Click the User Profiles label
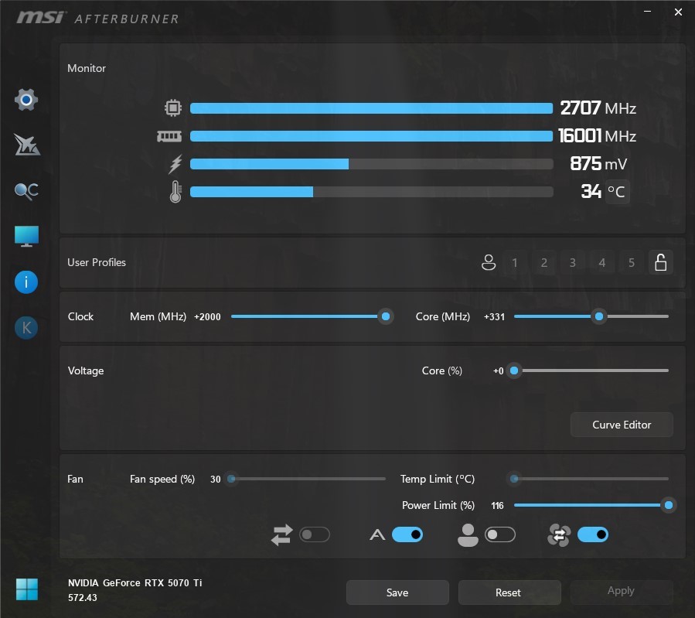This screenshot has height=618, width=695. tap(97, 262)
